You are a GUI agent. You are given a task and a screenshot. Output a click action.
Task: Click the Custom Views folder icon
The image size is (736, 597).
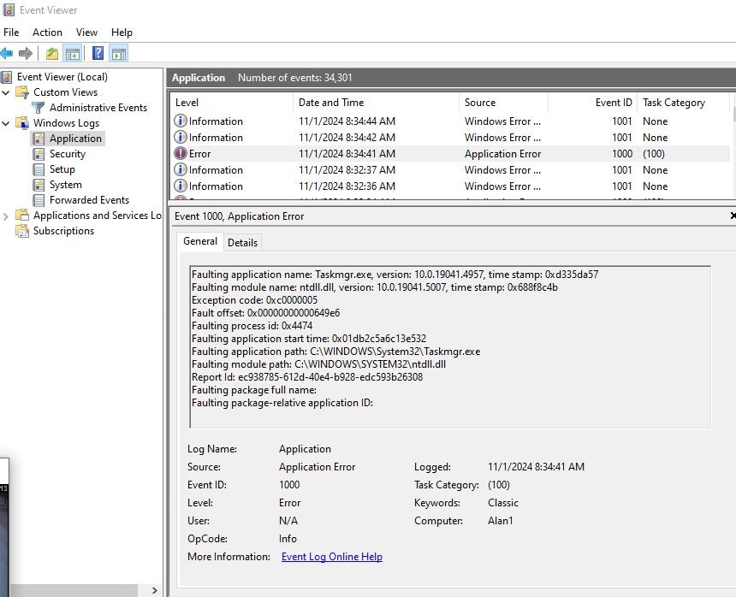coord(22,92)
